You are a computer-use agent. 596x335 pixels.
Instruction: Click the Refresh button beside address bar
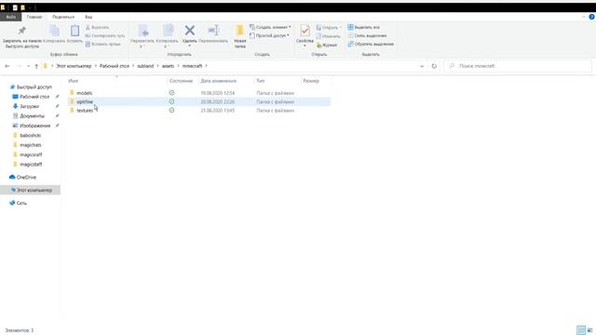click(434, 66)
